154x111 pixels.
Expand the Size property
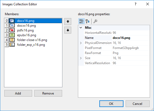pyautogui.click(x=81, y=58)
